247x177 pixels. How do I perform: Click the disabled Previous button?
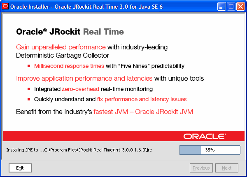click(x=201, y=168)
